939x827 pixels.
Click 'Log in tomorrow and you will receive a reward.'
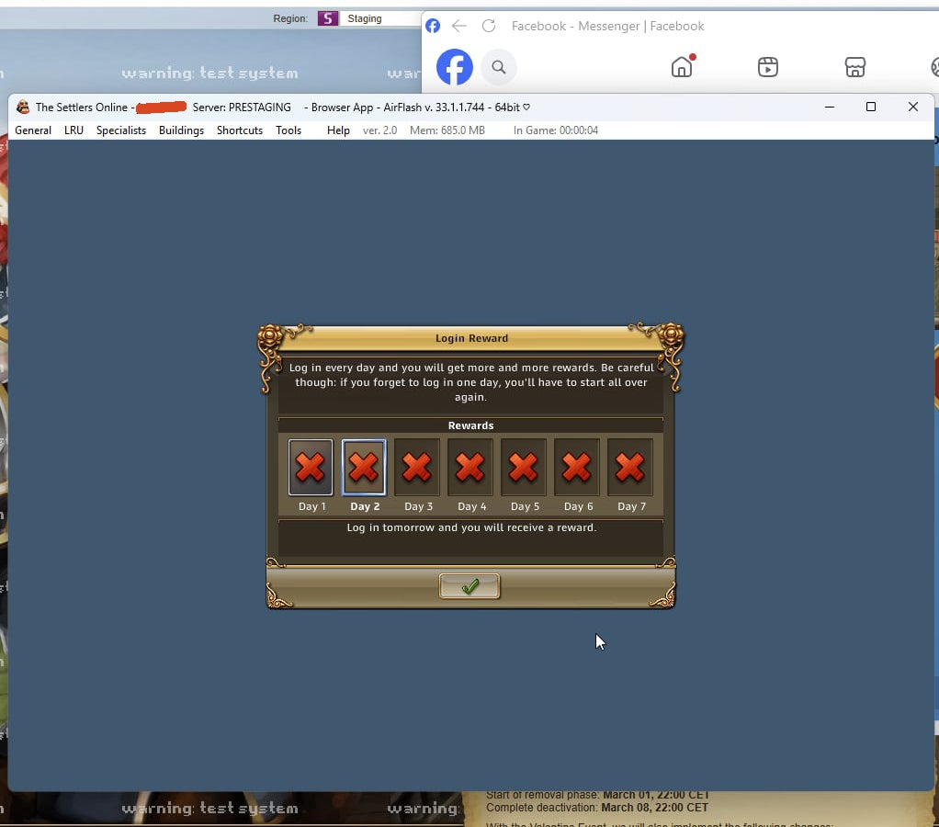(471, 527)
